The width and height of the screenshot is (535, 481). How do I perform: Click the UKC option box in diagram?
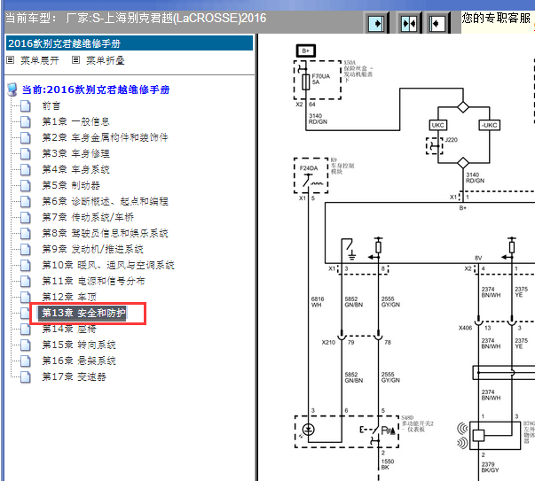(437, 125)
